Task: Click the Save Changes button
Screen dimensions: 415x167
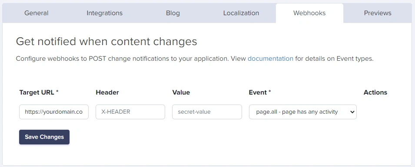Action: pyautogui.click(x=44, y=137)
